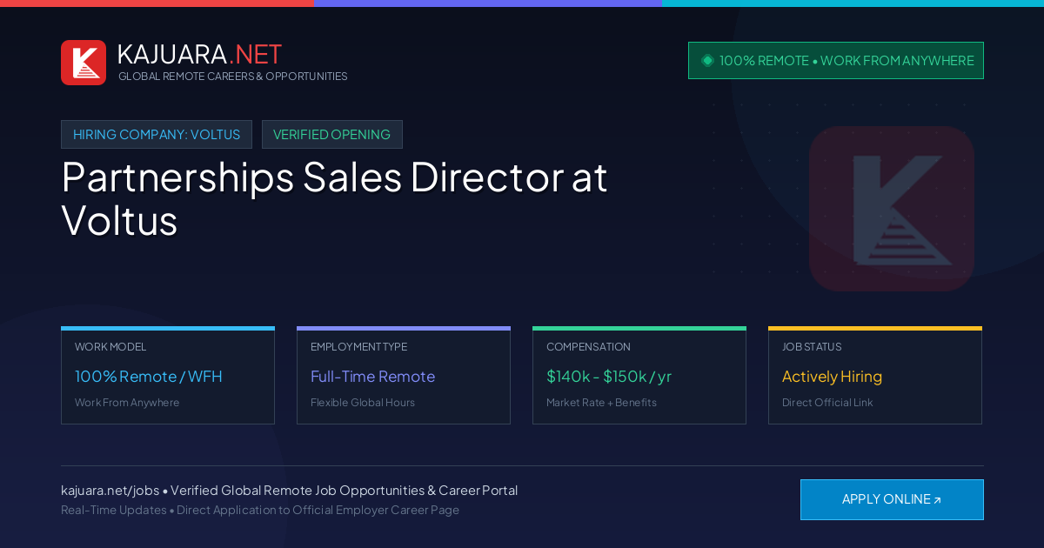The image size is (1044, 548).
Task: Click the green diamond remote badge icon
Action: click(x=707, y=61)
